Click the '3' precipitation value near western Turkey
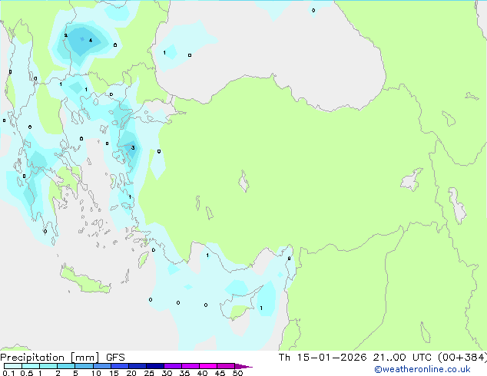This screenshot has height=376, width=487. (x=133, y=147)
